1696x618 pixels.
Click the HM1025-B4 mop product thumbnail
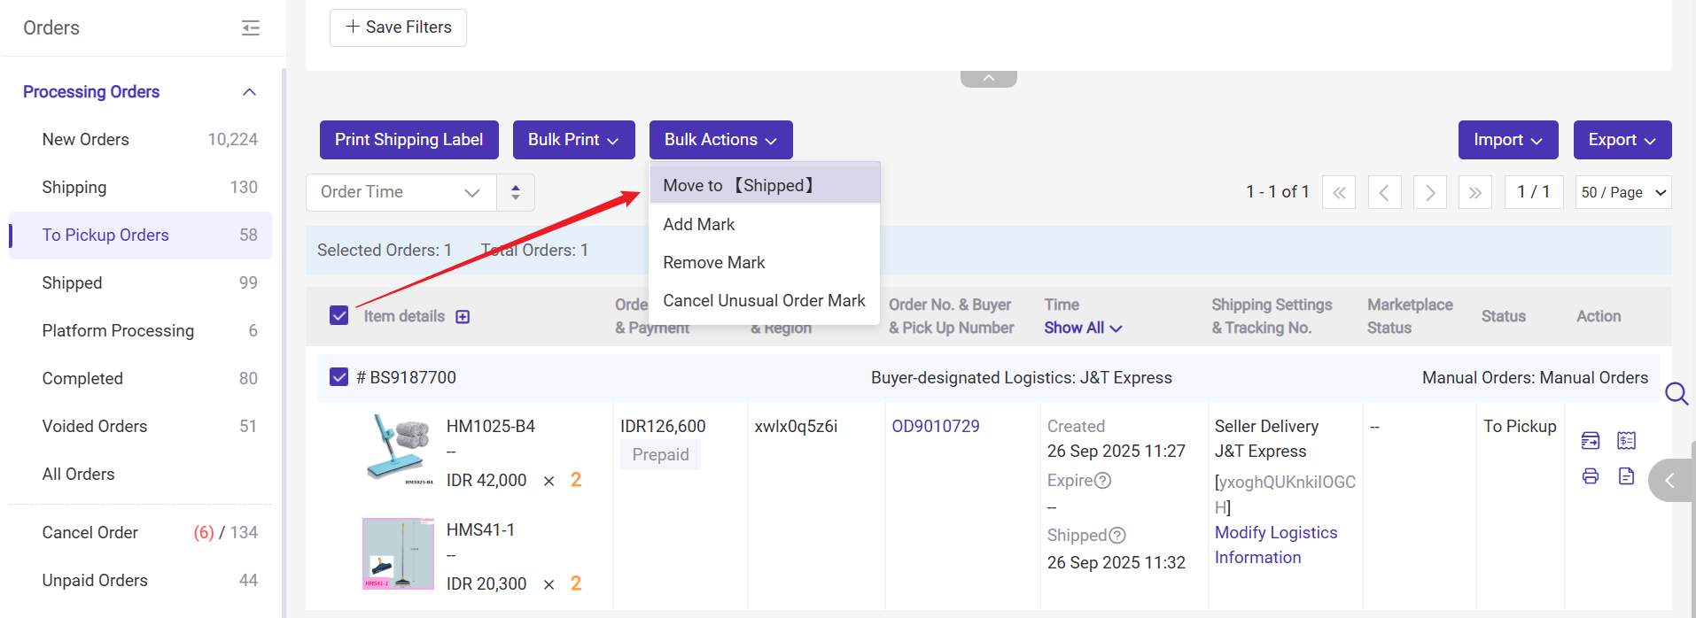tap(399, 450)
